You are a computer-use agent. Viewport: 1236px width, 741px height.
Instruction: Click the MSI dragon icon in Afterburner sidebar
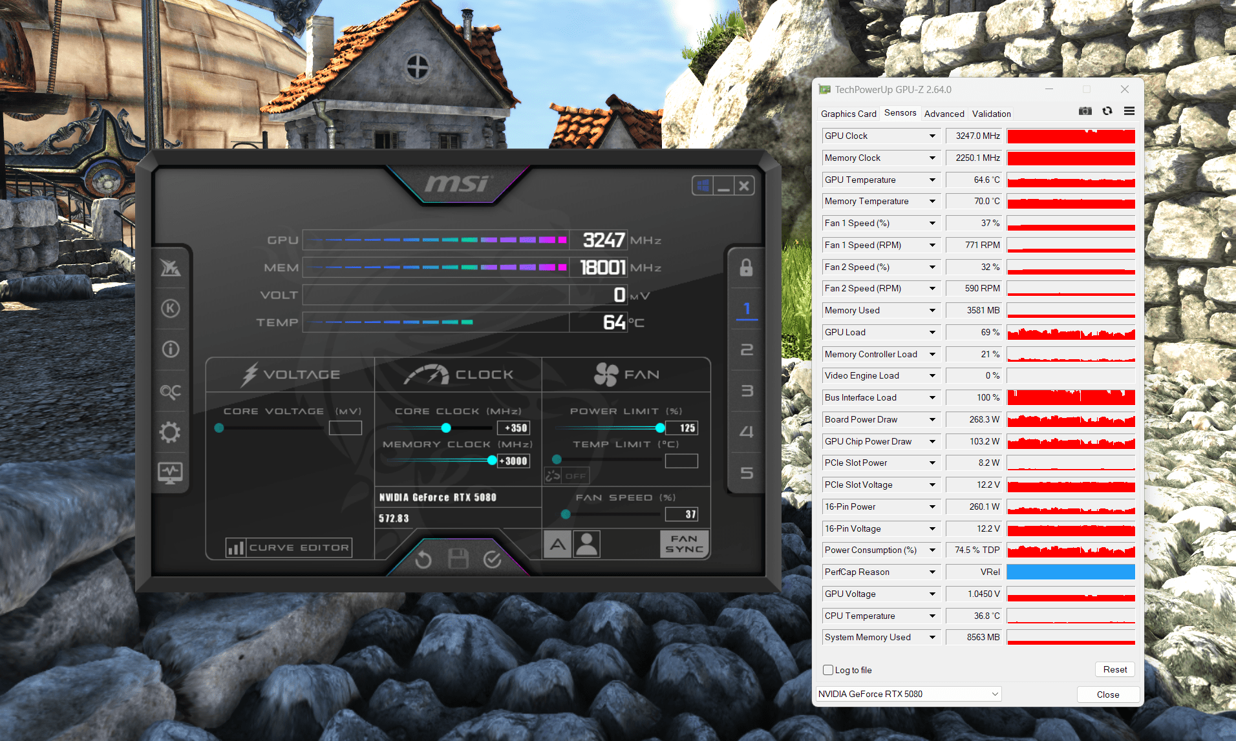tap(171, 267)
